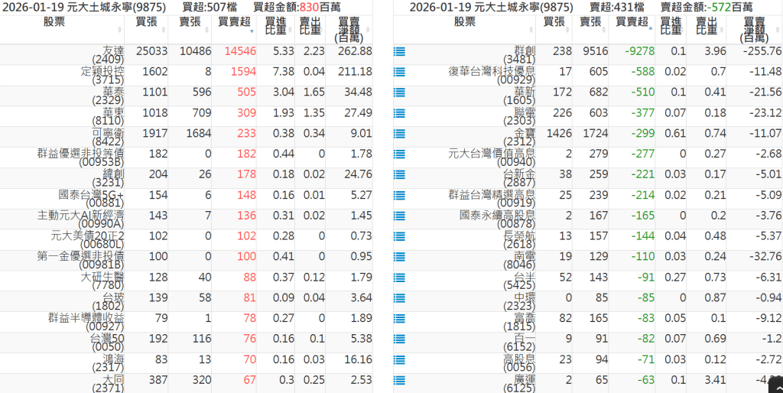Click the 買張 column header in the 買超 table

146,21
